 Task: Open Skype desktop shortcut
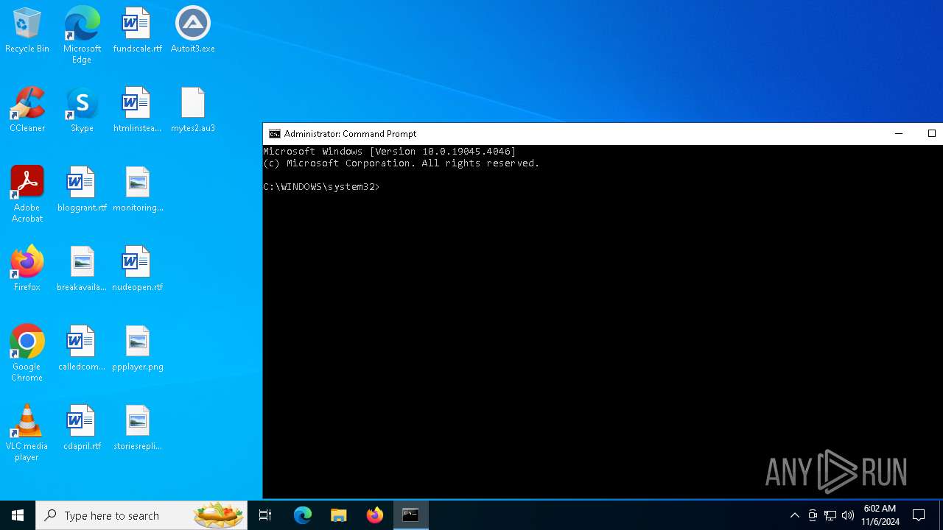(x=82, y=110)
